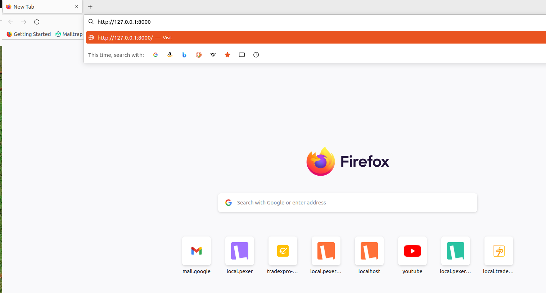Open the Getting Started bookmark
Image resolution: width=546 pixels, height=293 pixels.
29,34
